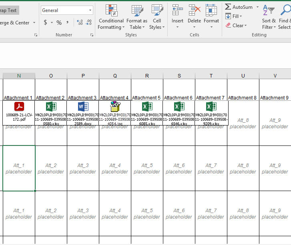Expand the Format cells dropdown arrow
This screenshot has width=291, height=245.
(x=211, y=27)
